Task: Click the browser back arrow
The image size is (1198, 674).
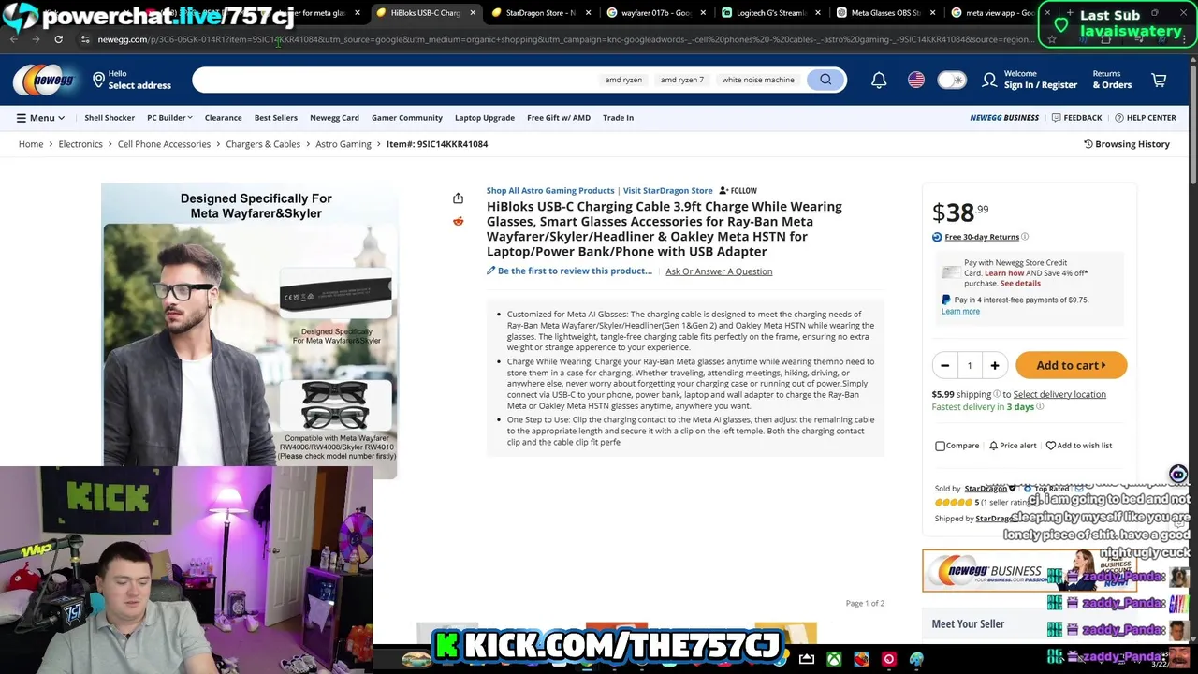Action: tap(14, 39)
